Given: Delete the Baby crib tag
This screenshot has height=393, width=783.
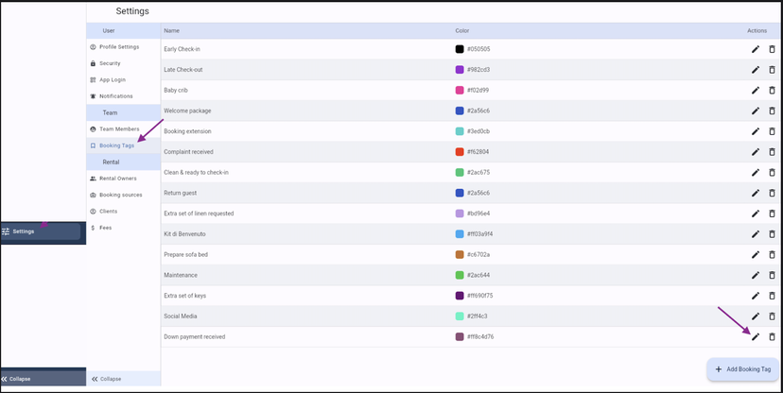Looking at the screenshot, I should (x=772, y=91).
